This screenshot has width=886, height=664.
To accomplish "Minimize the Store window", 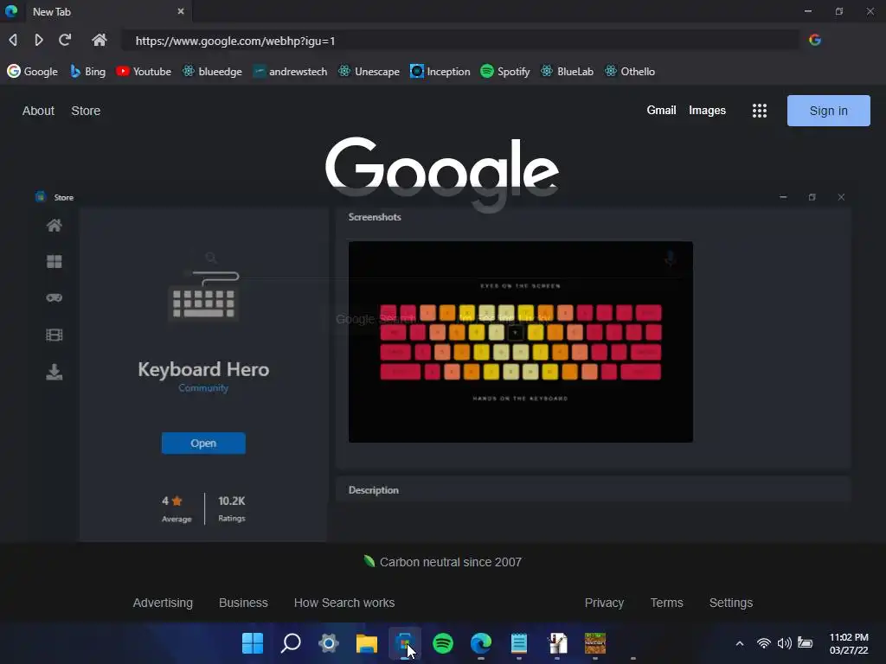I will 783,196.
